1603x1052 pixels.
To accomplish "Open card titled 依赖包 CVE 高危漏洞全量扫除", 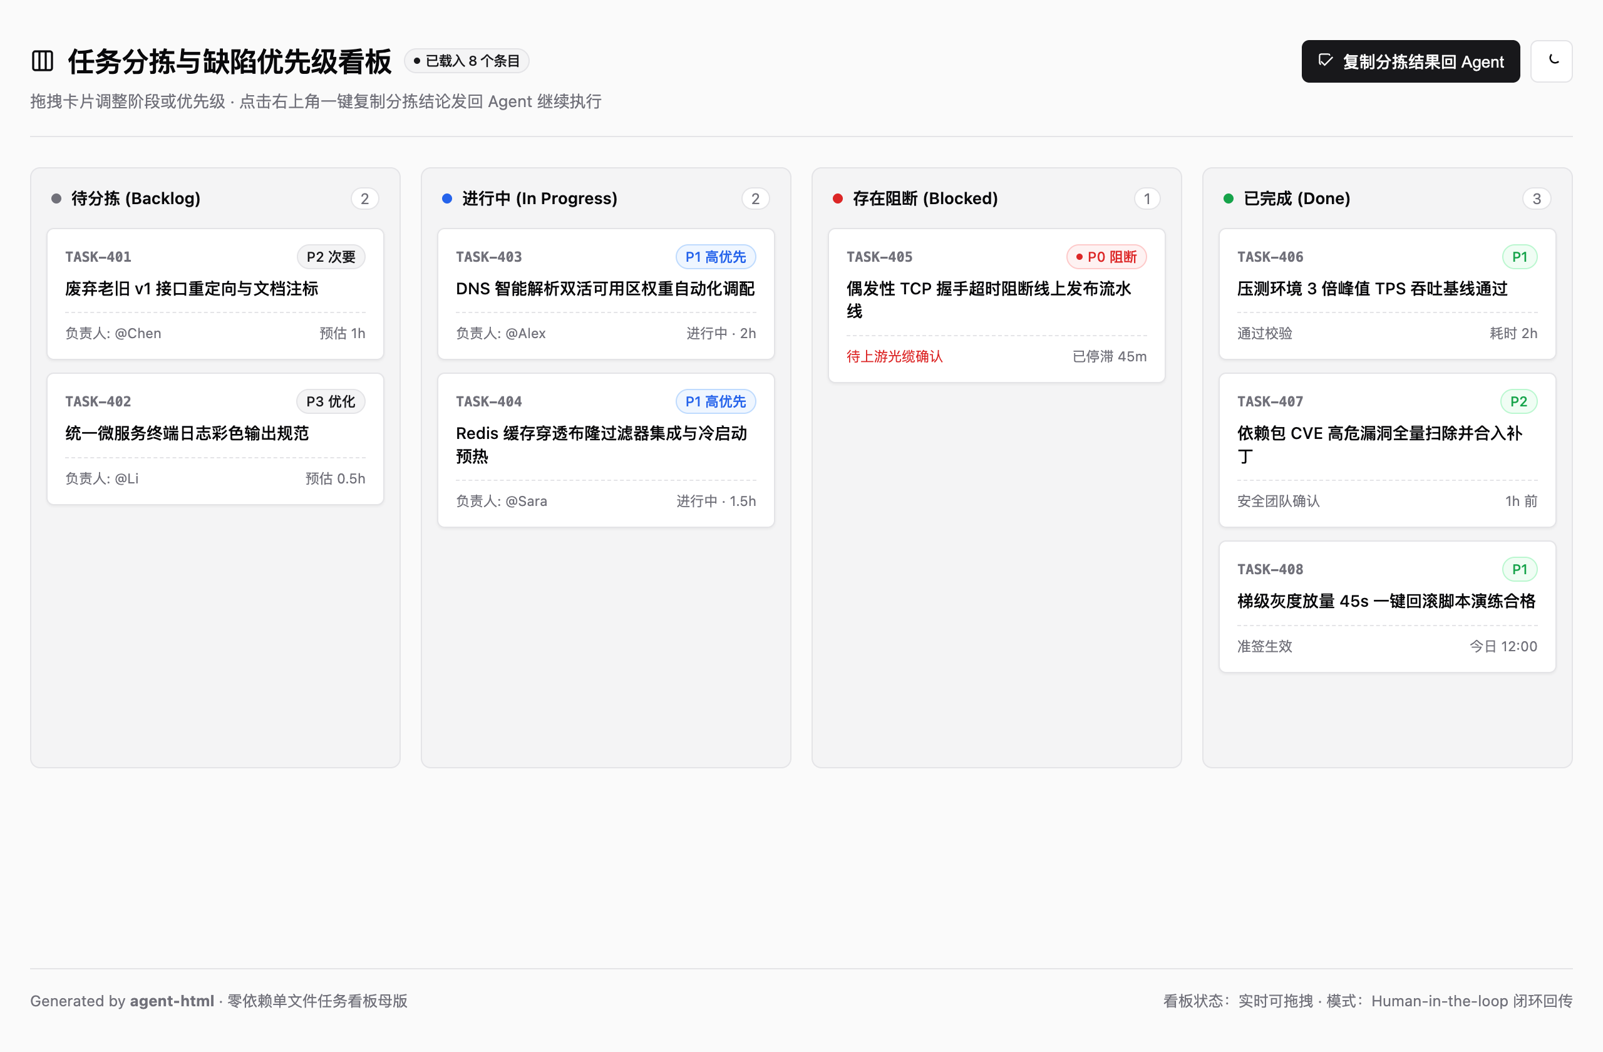I will pyautogui.click(x=1387, y=450).
